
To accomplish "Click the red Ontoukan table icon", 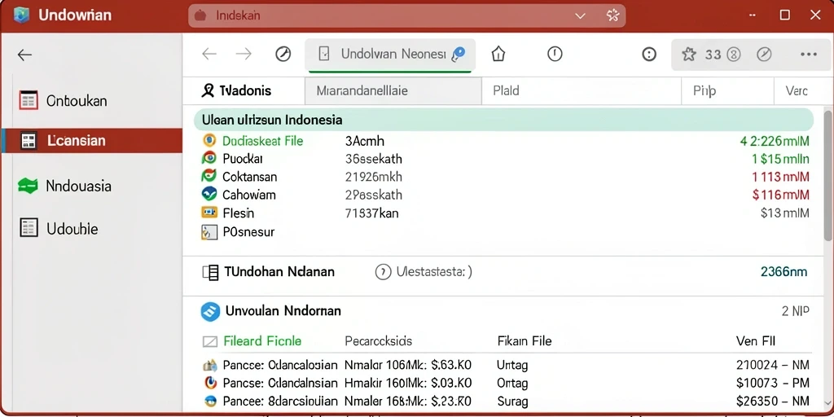I will (x=29, y=100).
